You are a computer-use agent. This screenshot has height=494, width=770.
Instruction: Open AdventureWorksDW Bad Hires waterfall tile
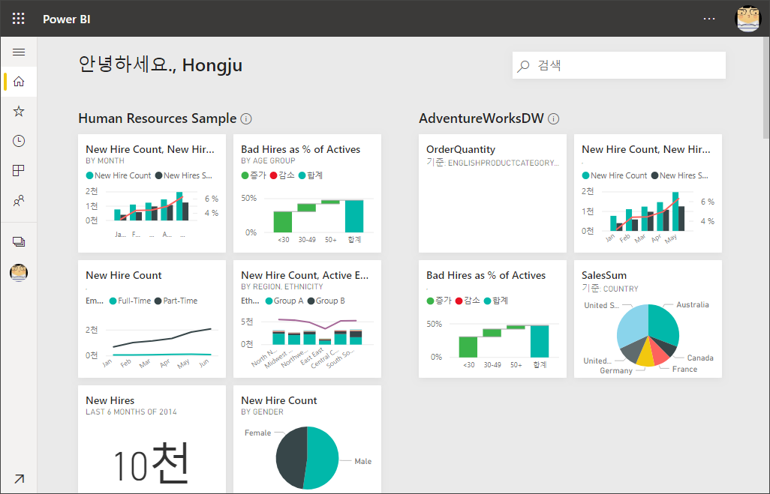[492, 319]
